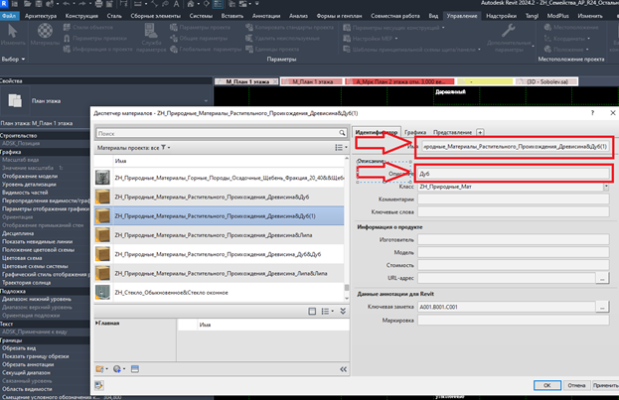Open Параметры привязки in the ribbon

(94, 39)
